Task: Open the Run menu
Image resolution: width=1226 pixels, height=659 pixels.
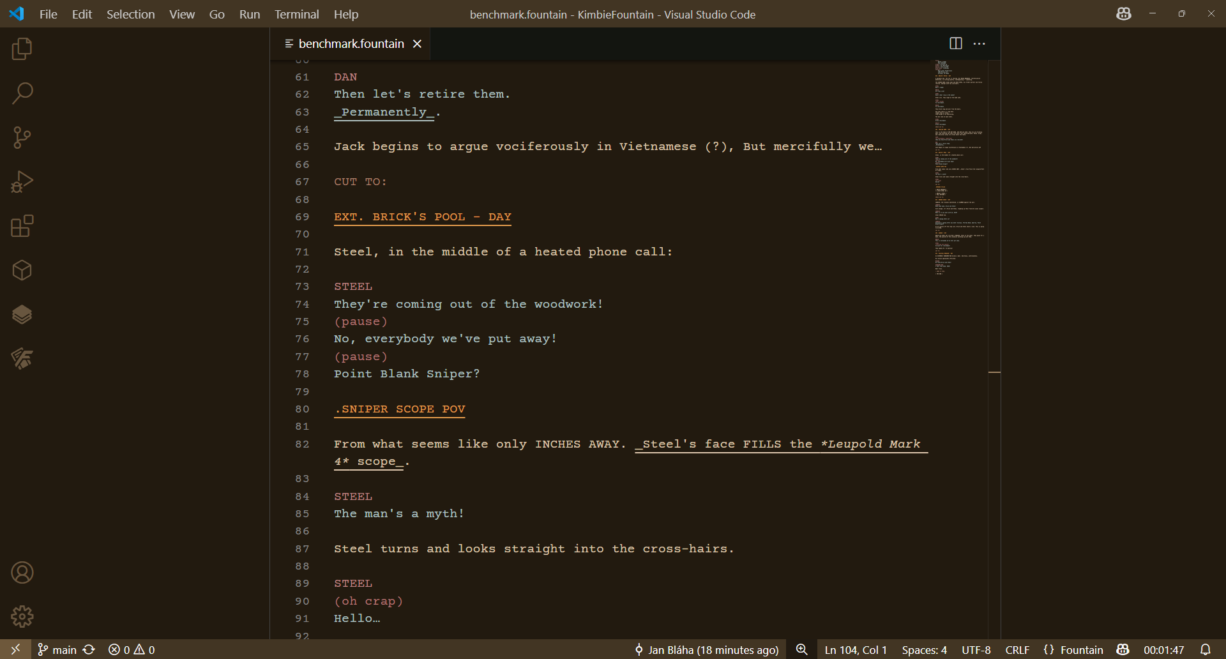Action: tap(250, 14)
